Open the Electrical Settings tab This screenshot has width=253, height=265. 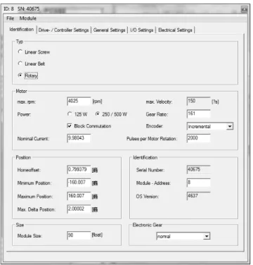pyautogui.click(x=175, y=30)
